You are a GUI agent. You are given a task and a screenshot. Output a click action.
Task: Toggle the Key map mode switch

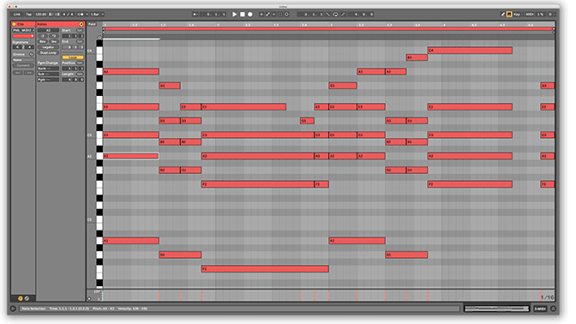pyautogui.click(x=517, y=15)
